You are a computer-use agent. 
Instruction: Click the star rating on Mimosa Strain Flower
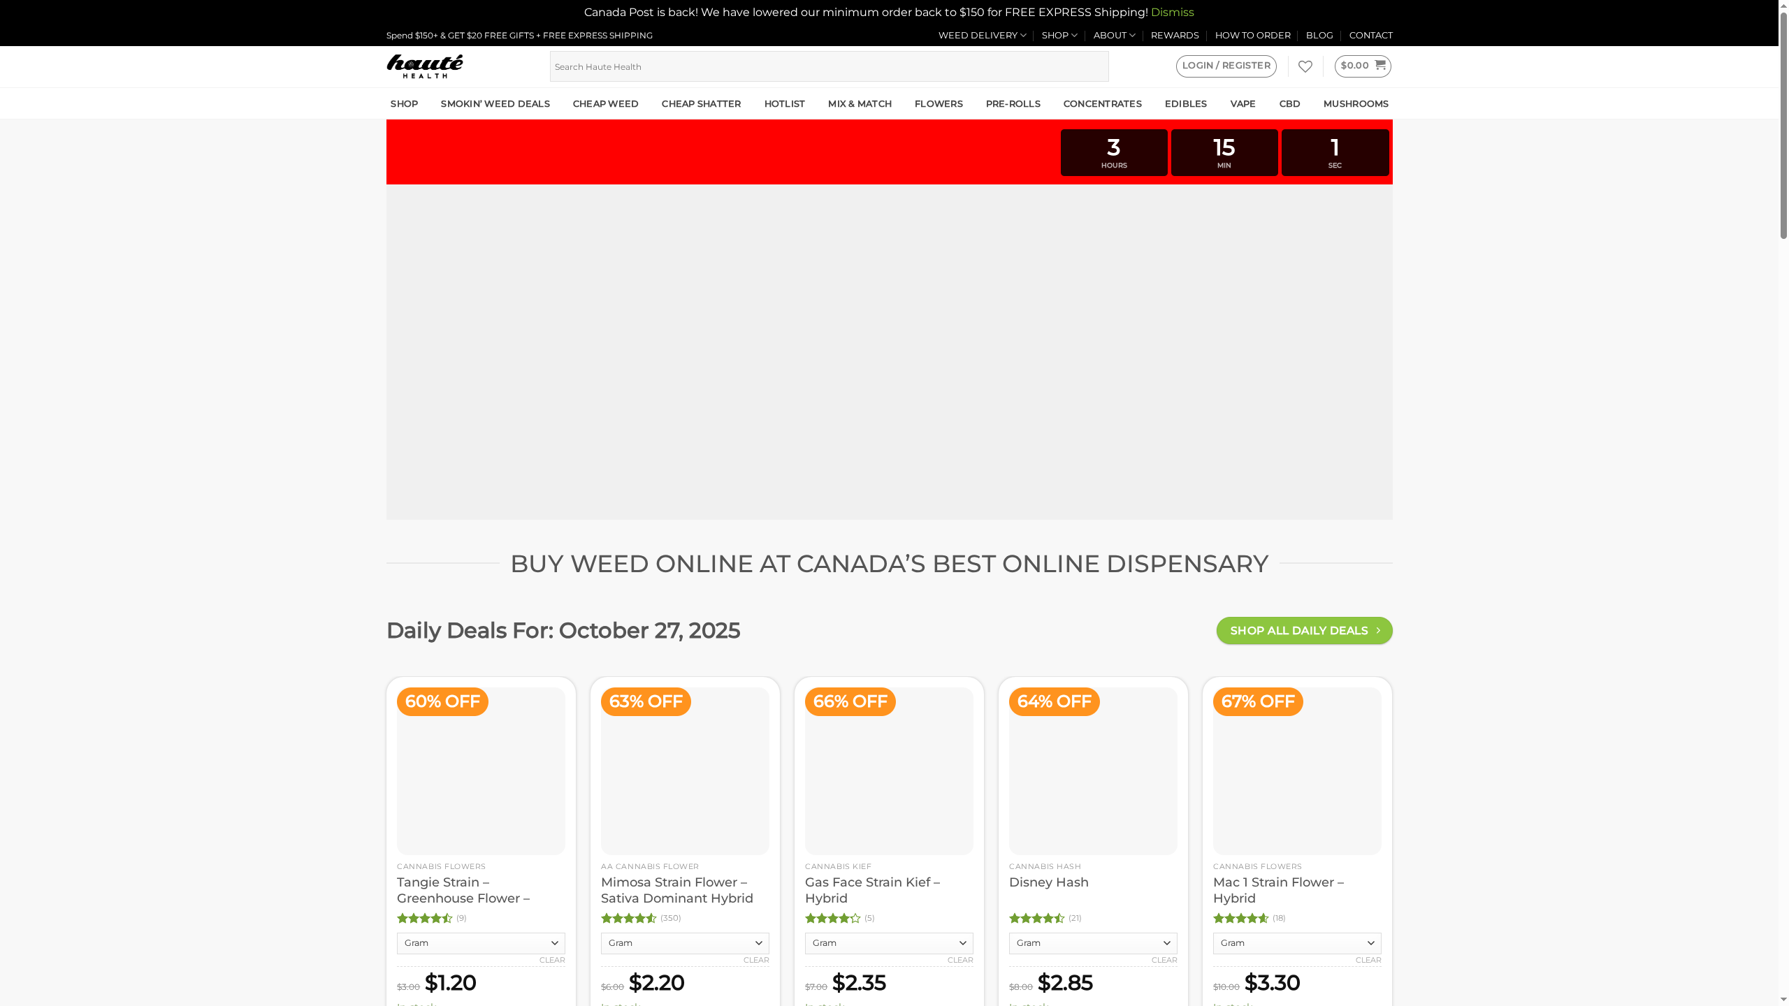[x=629, y=919]
